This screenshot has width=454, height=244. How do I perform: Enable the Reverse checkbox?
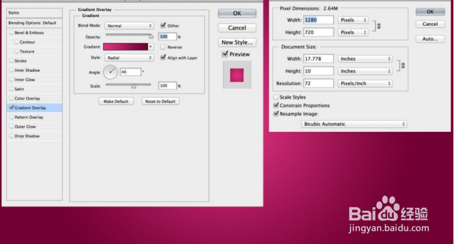(x=163, y=47)
